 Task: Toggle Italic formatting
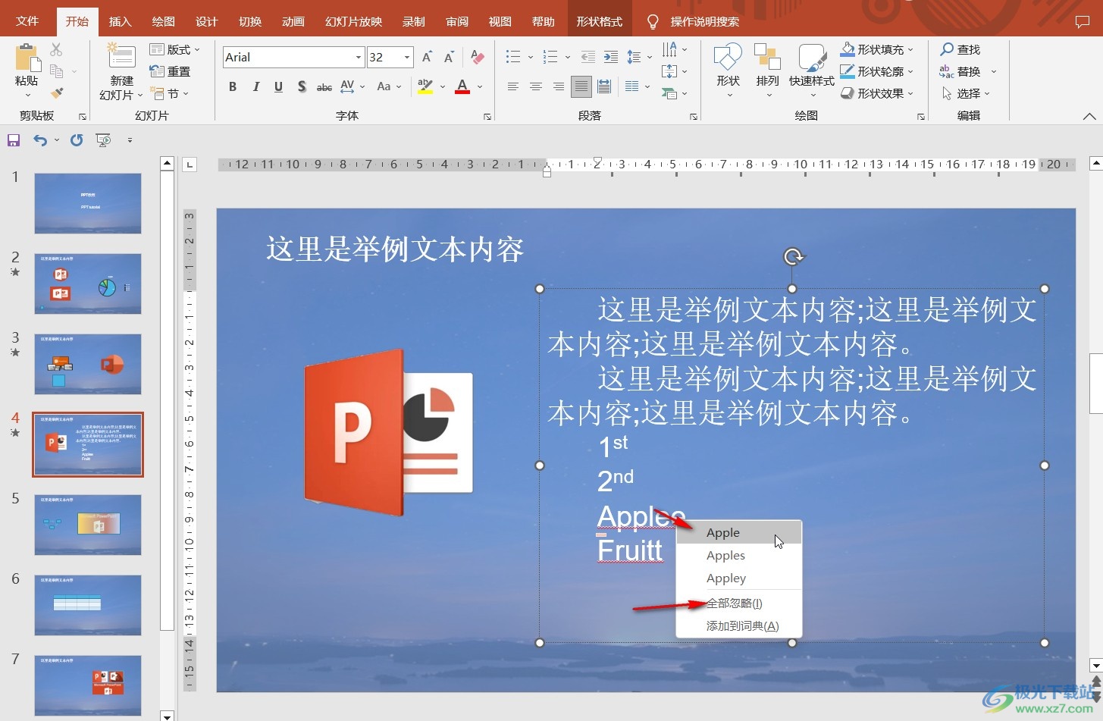click(x=255, y=86)
